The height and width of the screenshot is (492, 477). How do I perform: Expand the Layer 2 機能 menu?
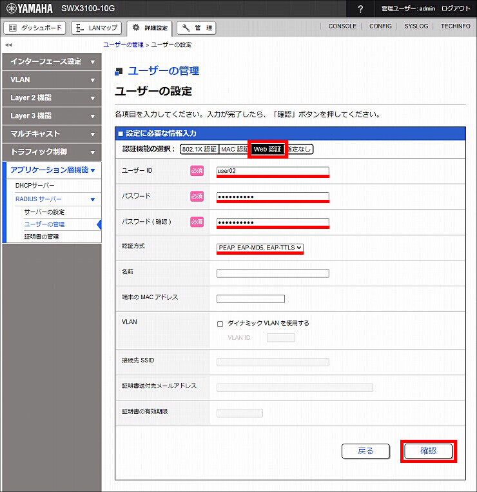pos(52,97)
